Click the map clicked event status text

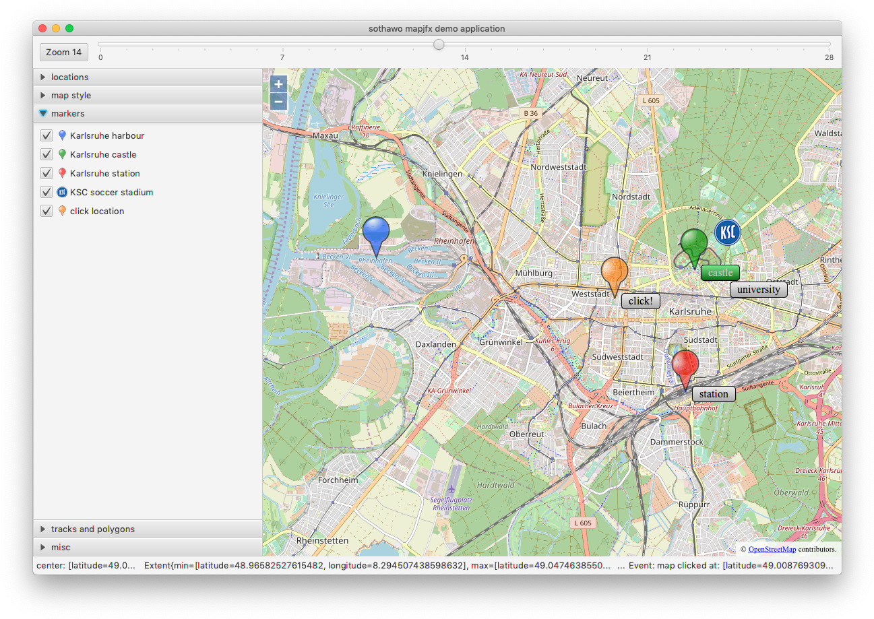click(x=732, y=565)
